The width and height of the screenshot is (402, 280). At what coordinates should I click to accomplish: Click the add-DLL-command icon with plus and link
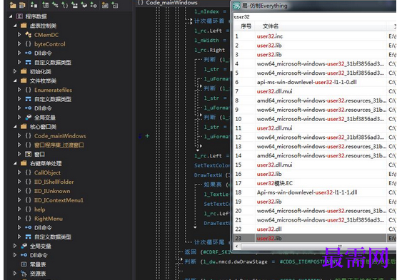pos(94,5)
